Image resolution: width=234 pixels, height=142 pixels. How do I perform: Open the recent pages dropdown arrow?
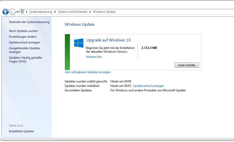coord(18,12)
